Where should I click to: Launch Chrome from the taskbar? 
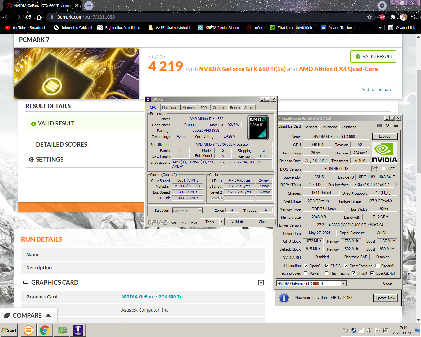coord(45,330)
